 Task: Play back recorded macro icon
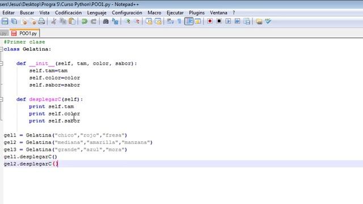[x=228, y=22]
